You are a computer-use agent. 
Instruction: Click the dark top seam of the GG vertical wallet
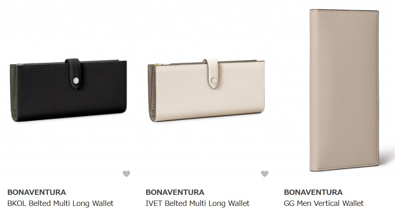pos(344,10)
